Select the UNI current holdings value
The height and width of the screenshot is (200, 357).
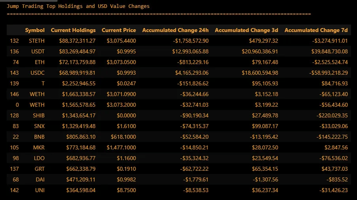tap(81, 191)
